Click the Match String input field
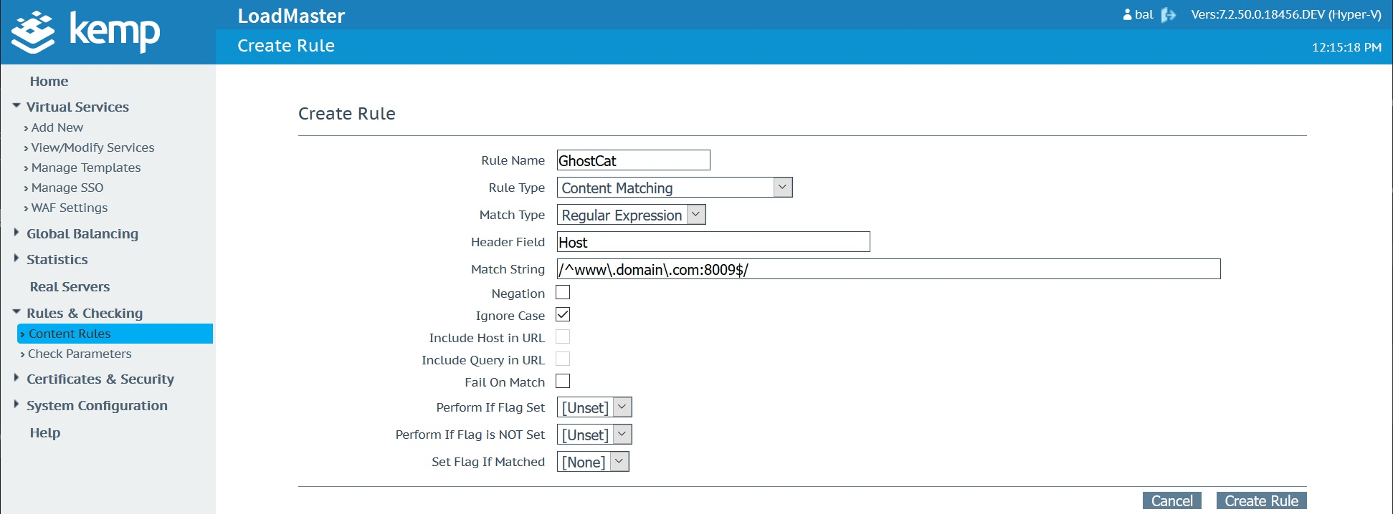 click(x=888, y=269)
